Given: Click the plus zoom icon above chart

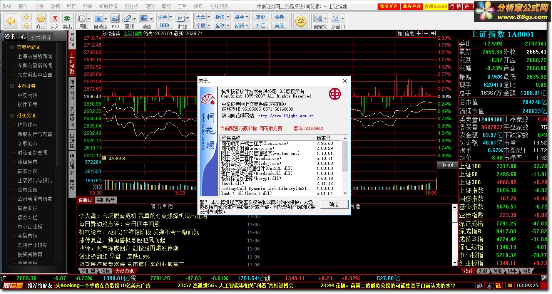Looking at the screenshot, I should (419, 34).
